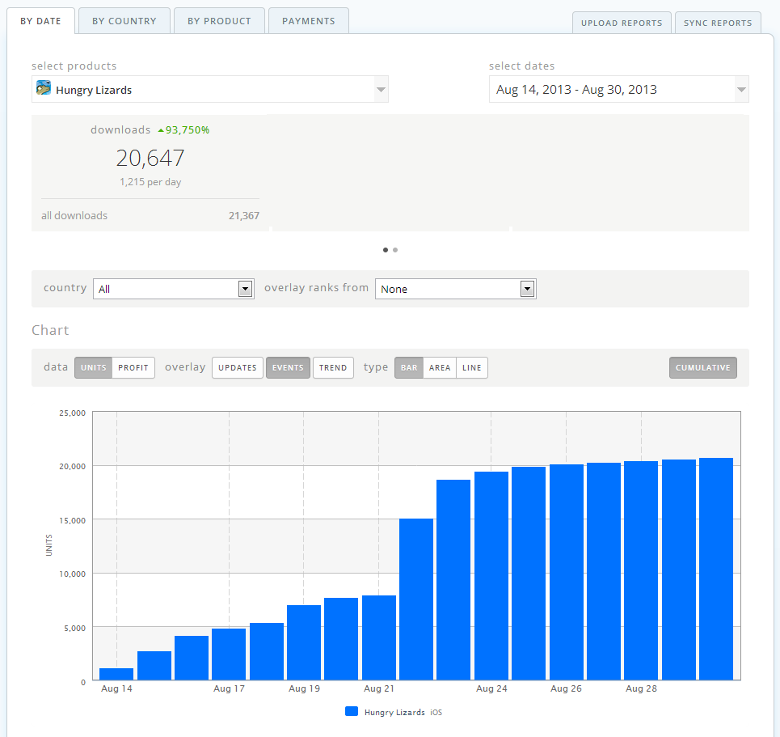
Task: Click the tallest last bar in chart
Action: pyautogui.click(x=716, y=569)
